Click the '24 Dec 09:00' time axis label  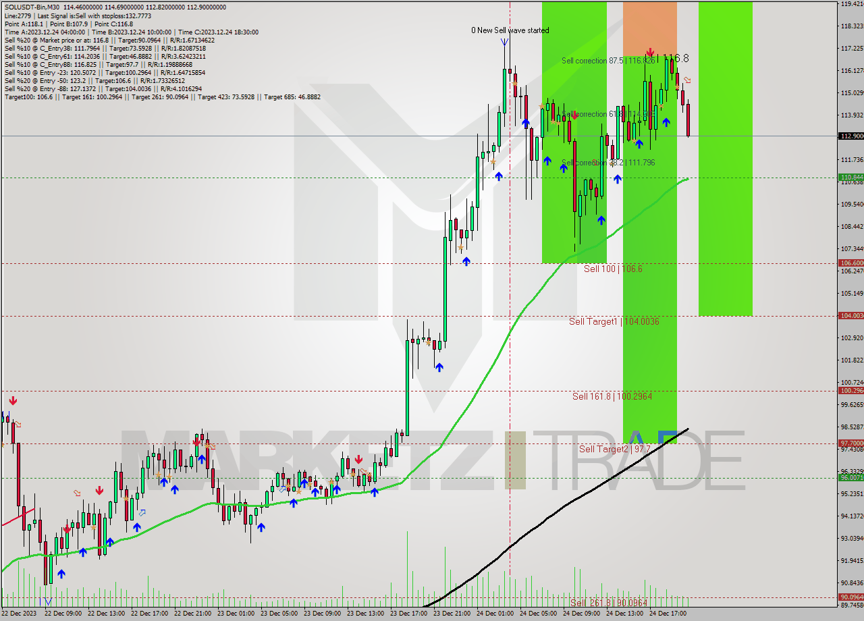click(580, 614)
